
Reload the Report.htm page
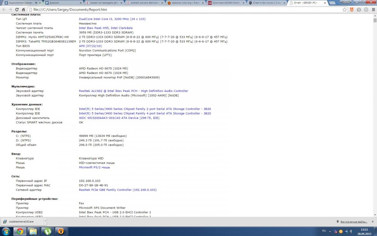click(17, 9)
